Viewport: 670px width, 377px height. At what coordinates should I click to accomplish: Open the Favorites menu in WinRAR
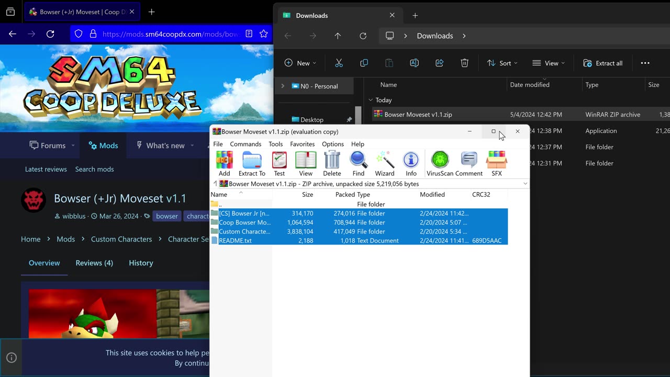click(303, 144)
